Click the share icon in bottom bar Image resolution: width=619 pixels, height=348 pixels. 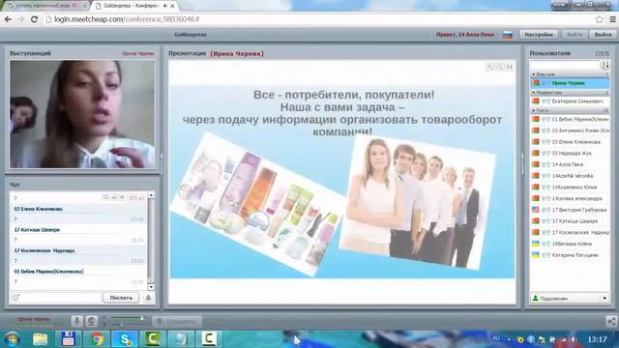pyautogui.click(x=611, y=321)
